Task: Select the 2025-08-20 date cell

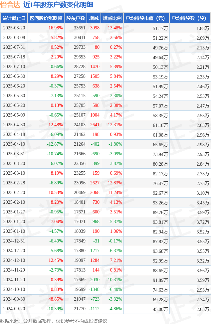Action: click(14, 28)
